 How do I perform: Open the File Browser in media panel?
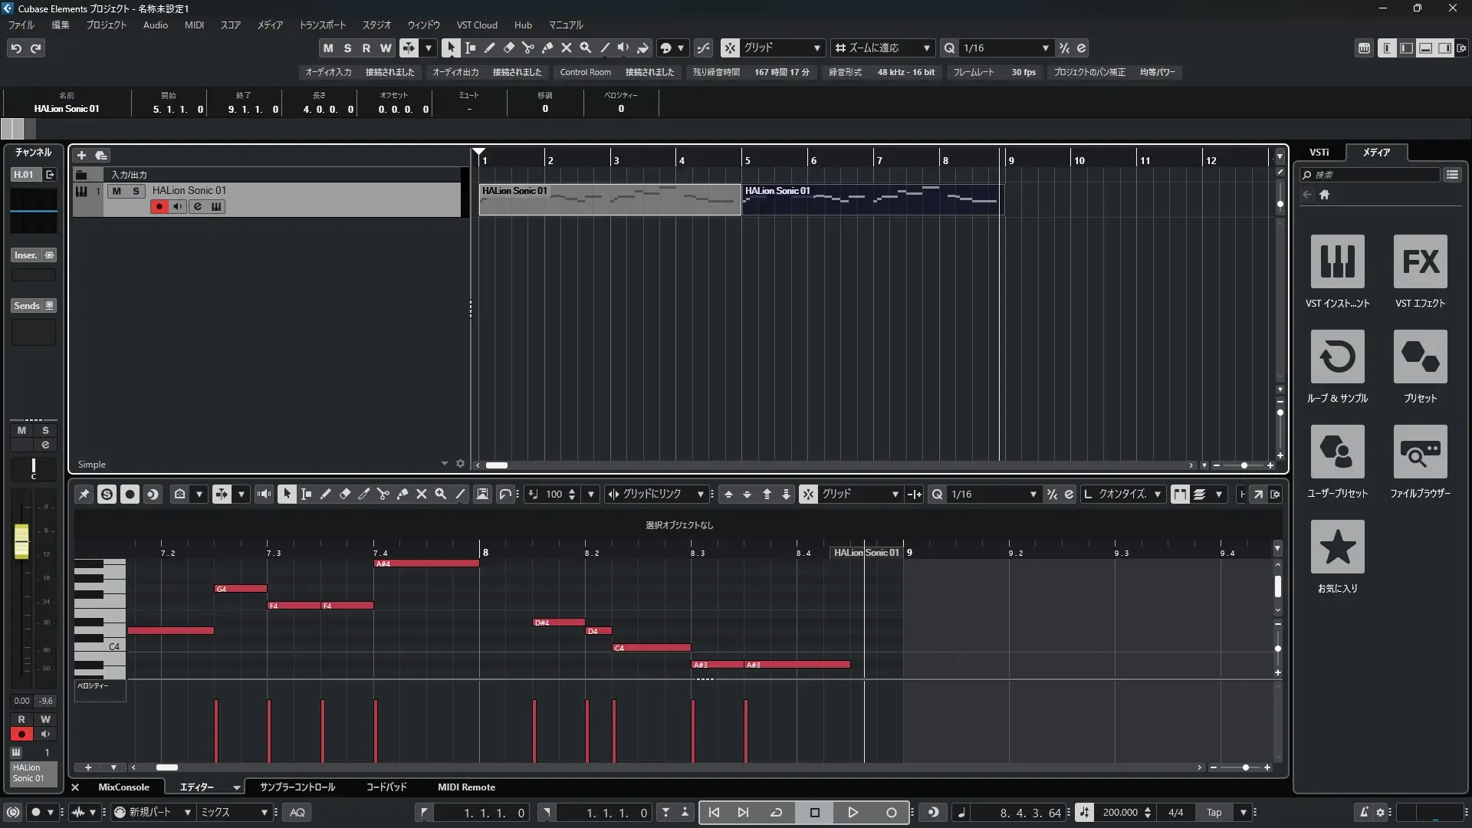1420,452
